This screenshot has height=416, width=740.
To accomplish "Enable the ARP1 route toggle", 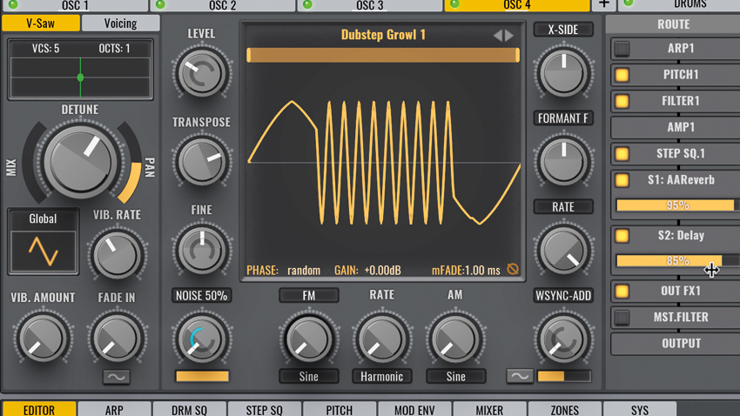I will (x=622, y=48).
